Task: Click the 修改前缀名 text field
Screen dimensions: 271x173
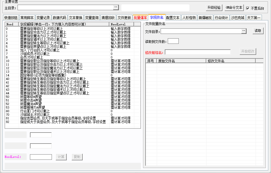Action: pyautogui.click(x=198, y=52)
